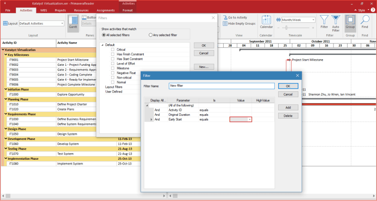This screenshot has width=377, height=201.
Task: Check the Milestone filter checkbox
Action: click(x=112, y=68)
